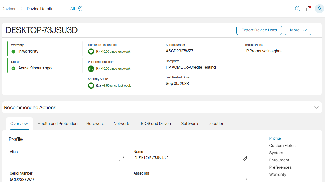Open the More dropdown menu
The height and width of the screenshot is (182, 325).
(298, 30)
